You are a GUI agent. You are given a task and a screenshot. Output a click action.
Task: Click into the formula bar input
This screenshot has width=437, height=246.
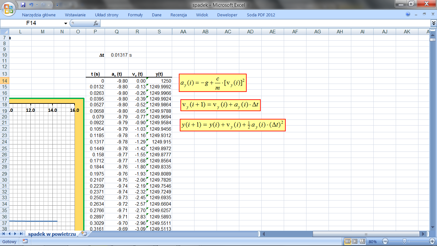pos(266,23)
